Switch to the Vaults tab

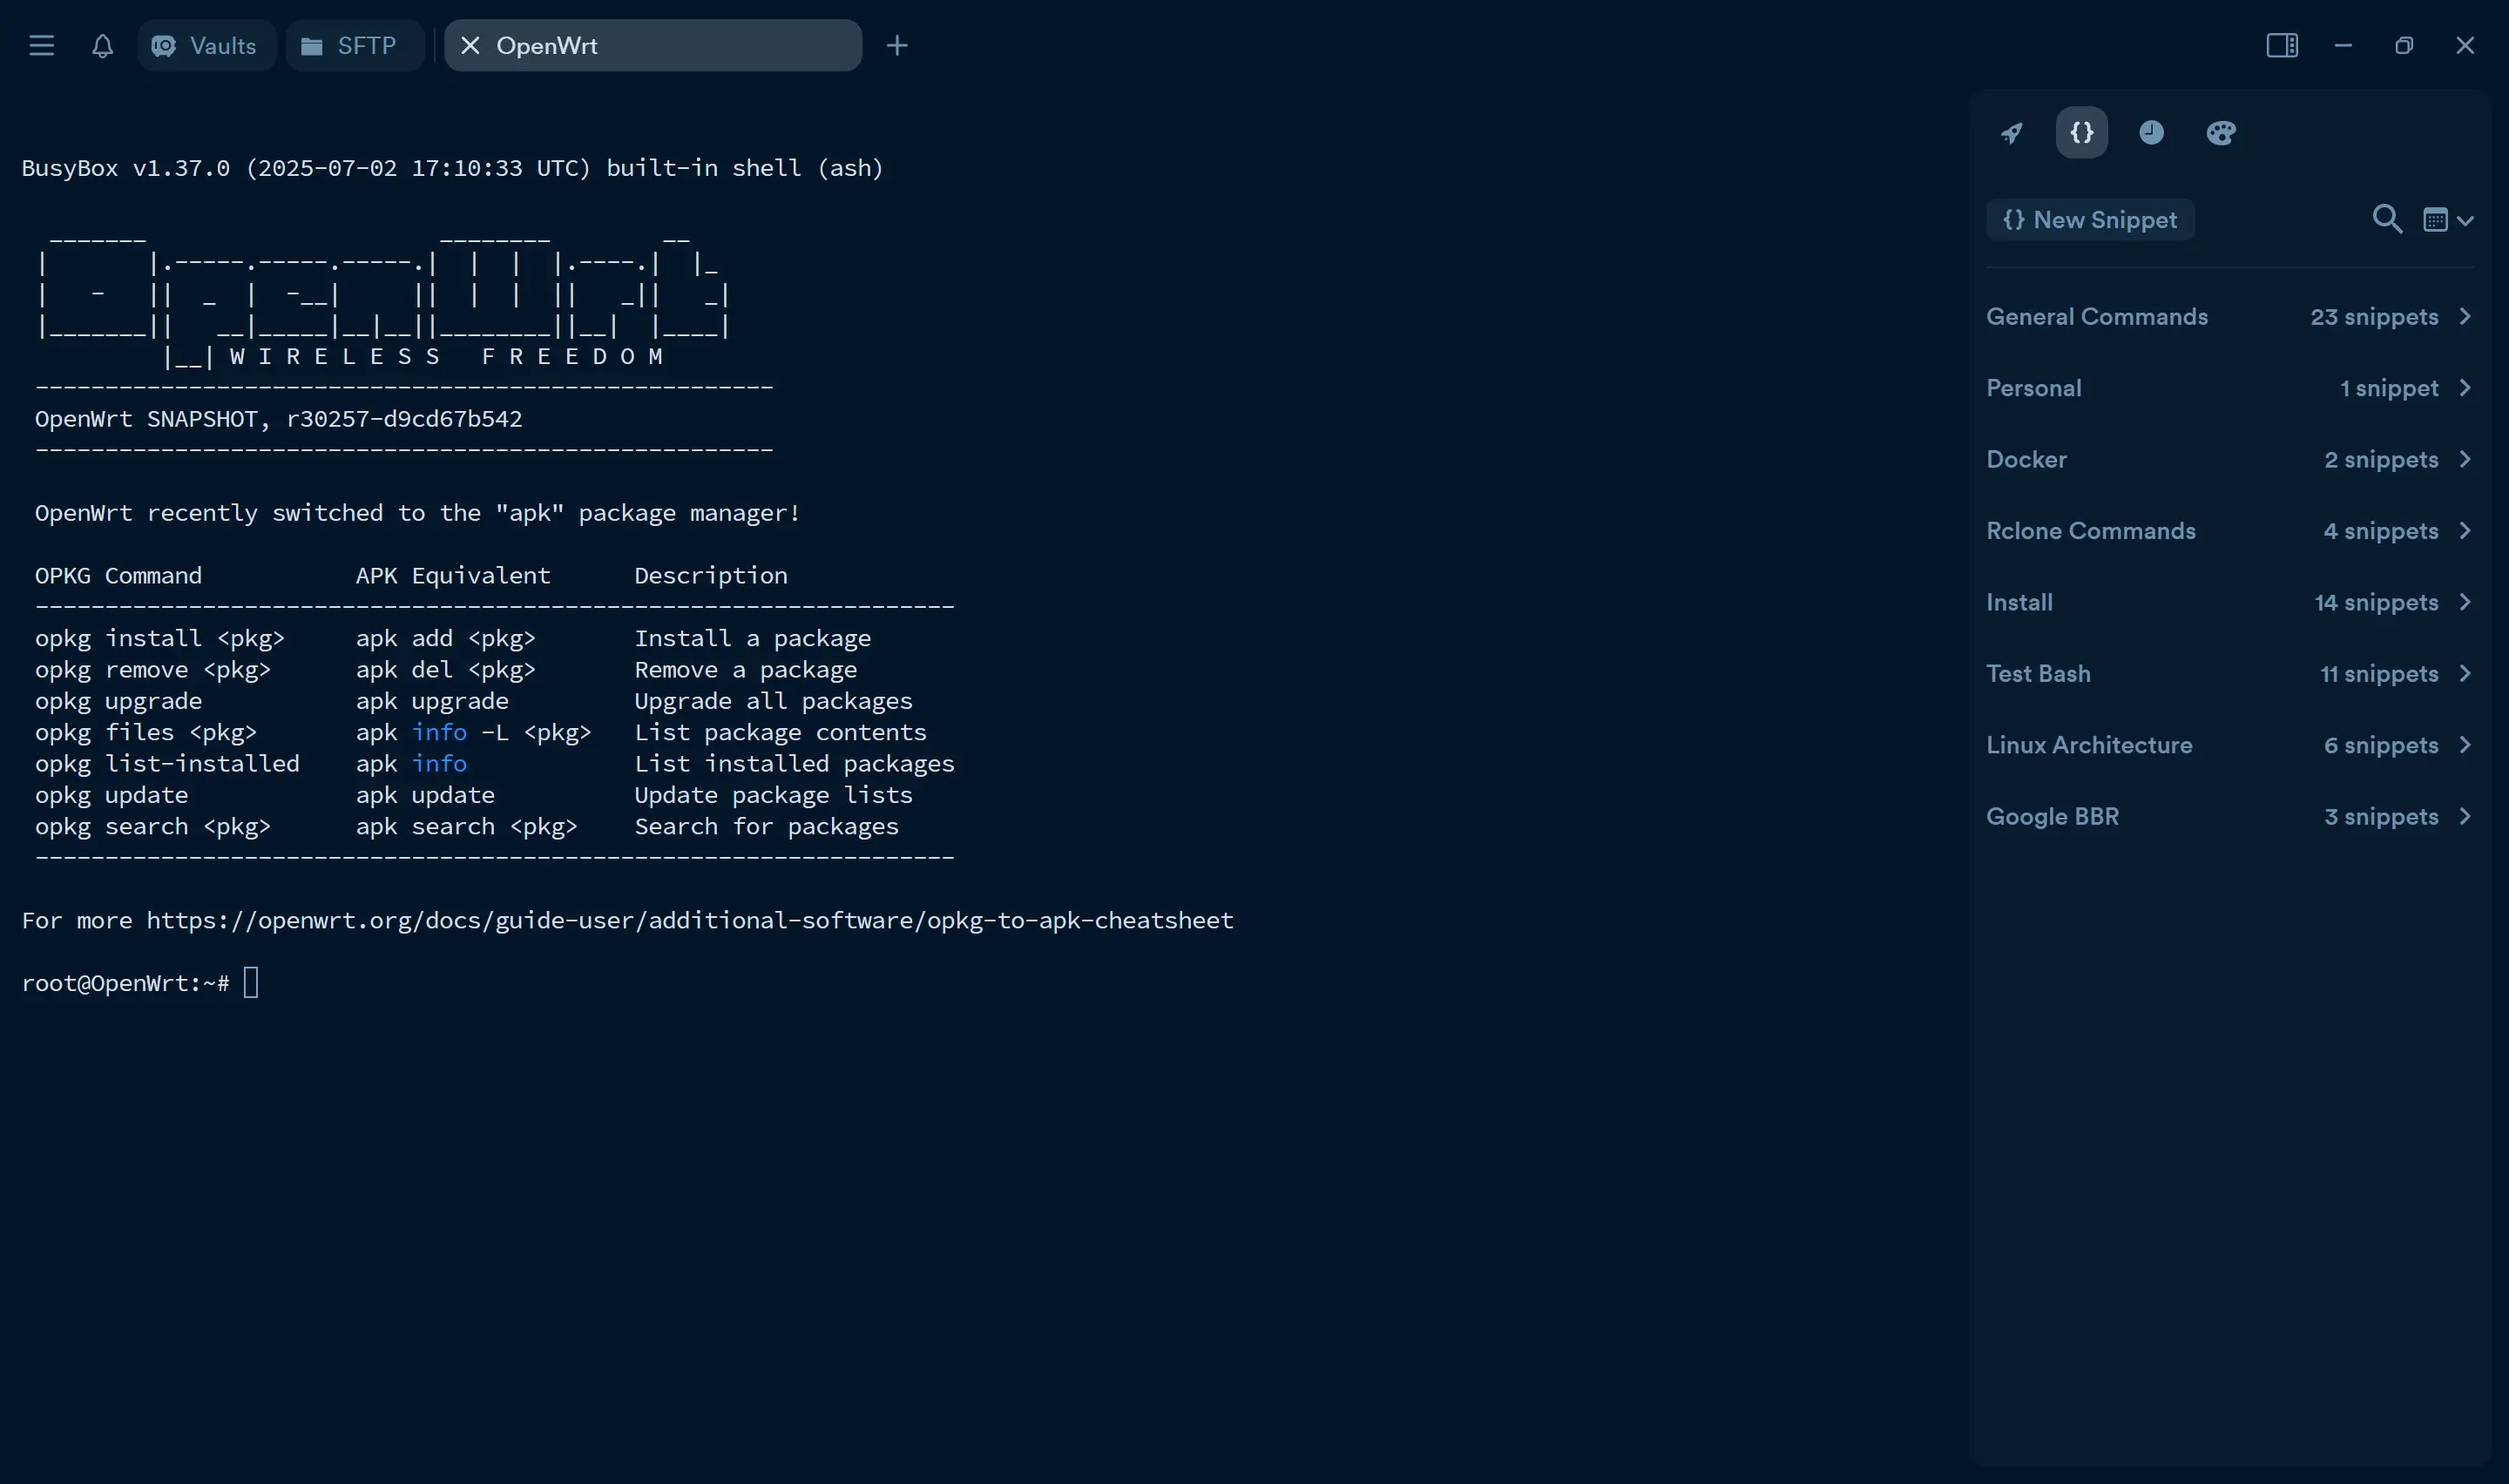coord(206,45)
